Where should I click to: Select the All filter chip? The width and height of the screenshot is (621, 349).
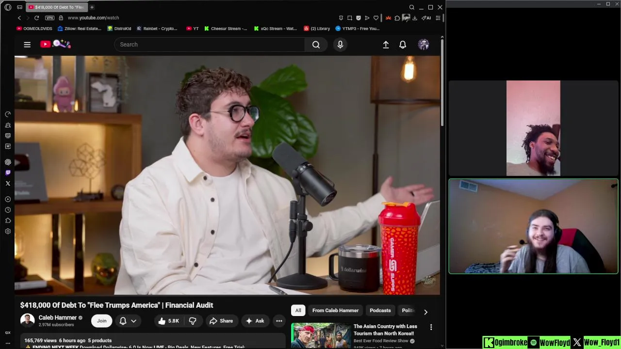[298, 311]
